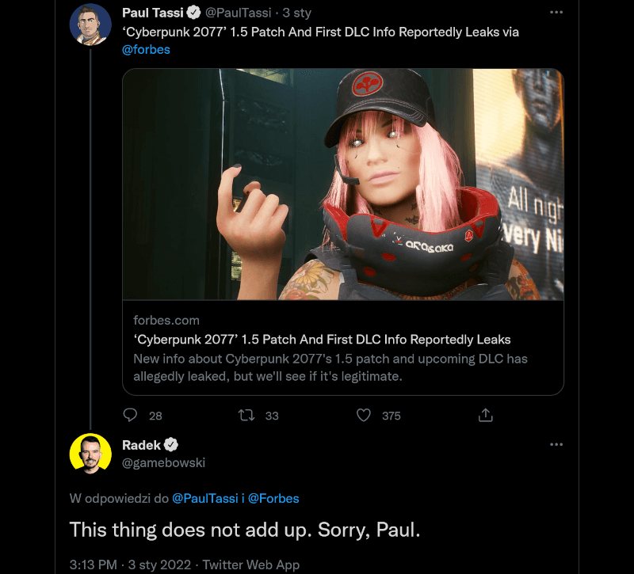The height and width of the screenshot is (574, 634).
Task: Click the reply icon under Paul Tassi's tweet
Action: (x=132, y=415)
